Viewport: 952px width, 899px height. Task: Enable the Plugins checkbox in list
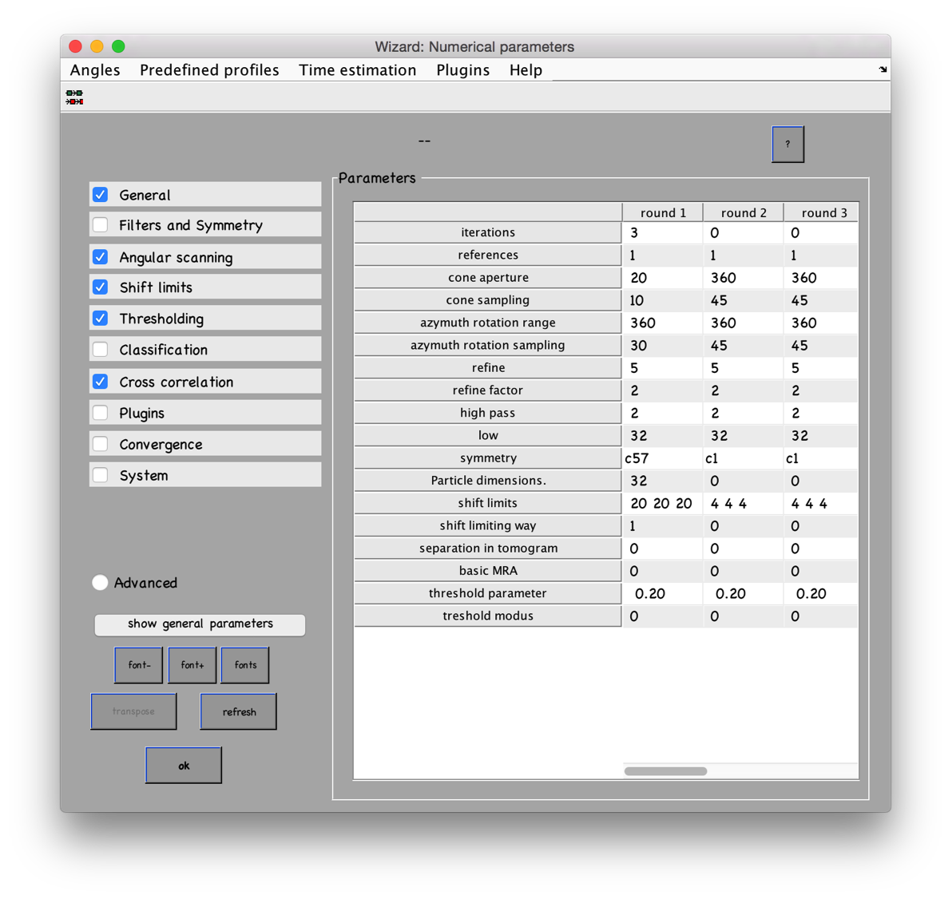click(x=101, y=412)
